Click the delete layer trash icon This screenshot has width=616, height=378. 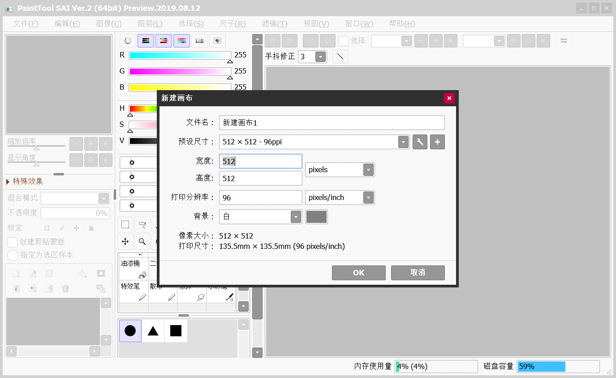point(66,288)
